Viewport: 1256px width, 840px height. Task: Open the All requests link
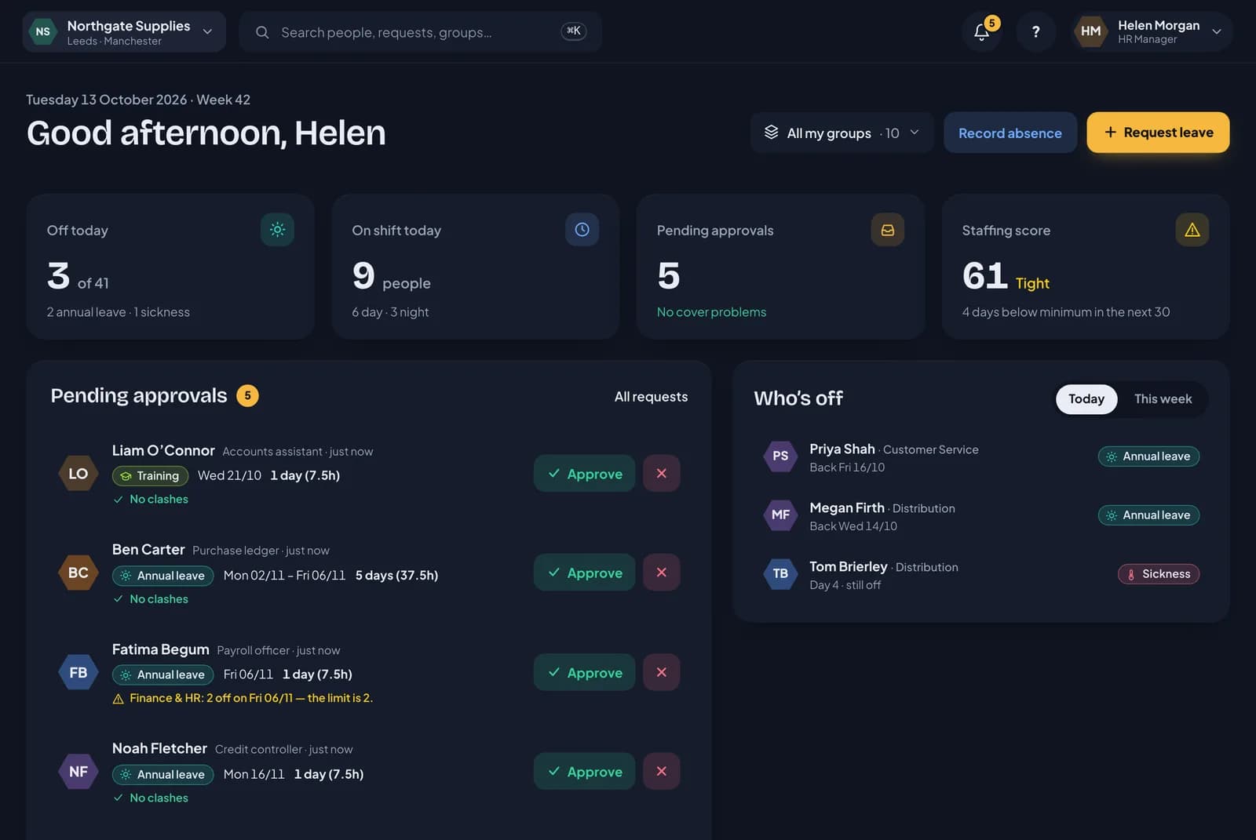(x=651, y=397)
